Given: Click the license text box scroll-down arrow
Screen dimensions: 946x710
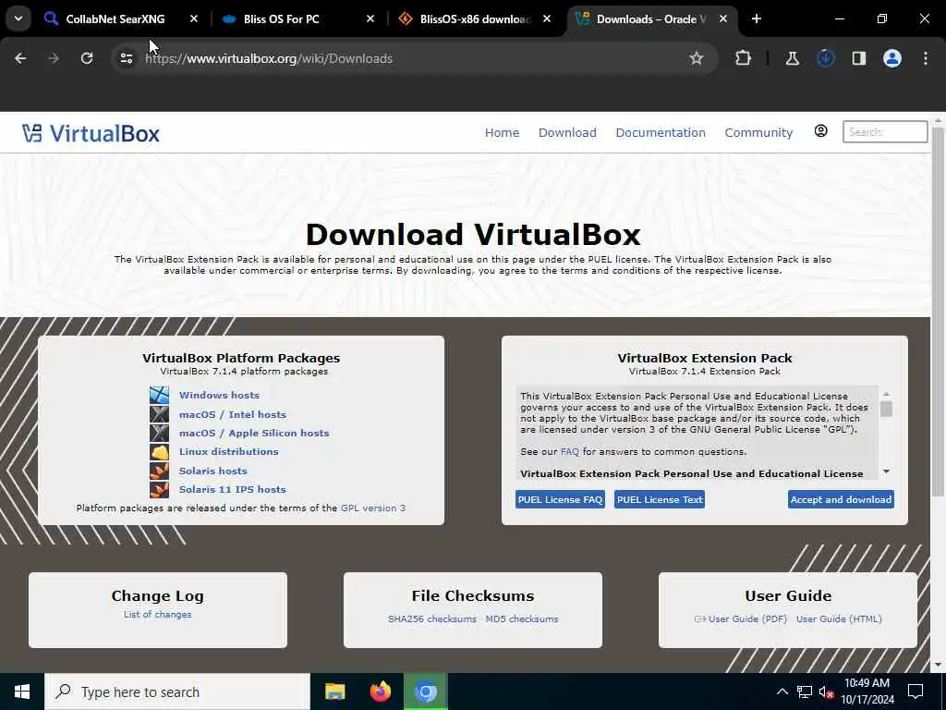Looking at the screenshot, I should pos(886,471).
